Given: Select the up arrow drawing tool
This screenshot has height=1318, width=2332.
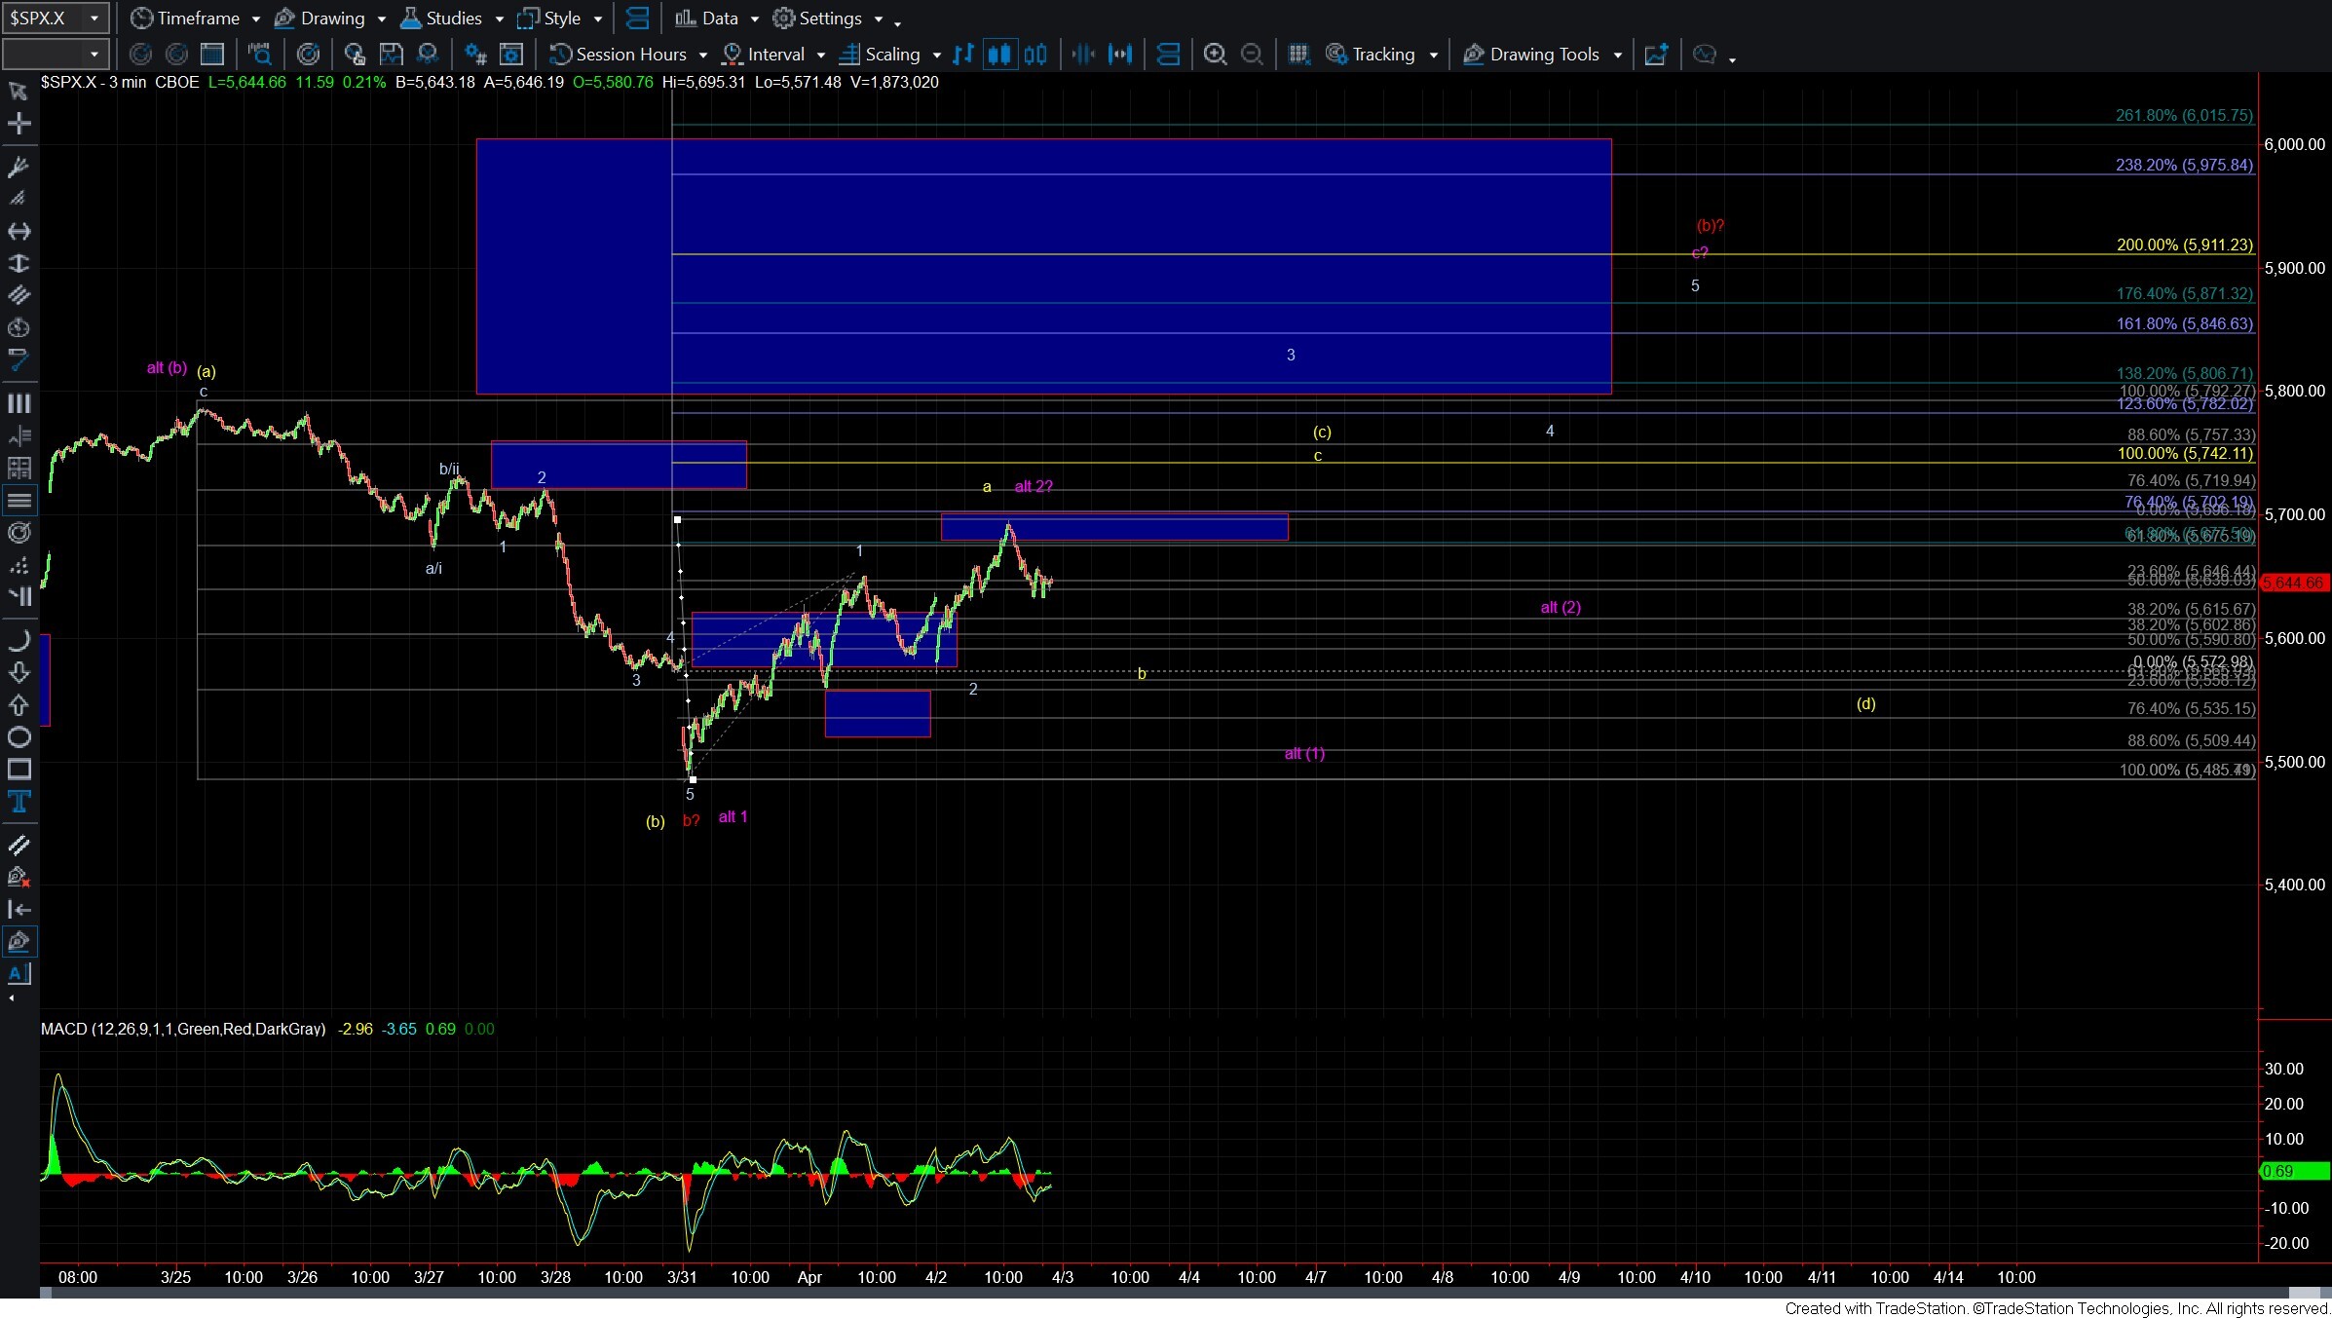Looking at the screenshot, I should (19, 705).
